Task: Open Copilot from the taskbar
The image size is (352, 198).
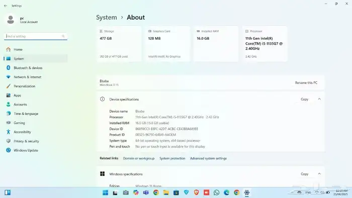Action: point(136,192)
